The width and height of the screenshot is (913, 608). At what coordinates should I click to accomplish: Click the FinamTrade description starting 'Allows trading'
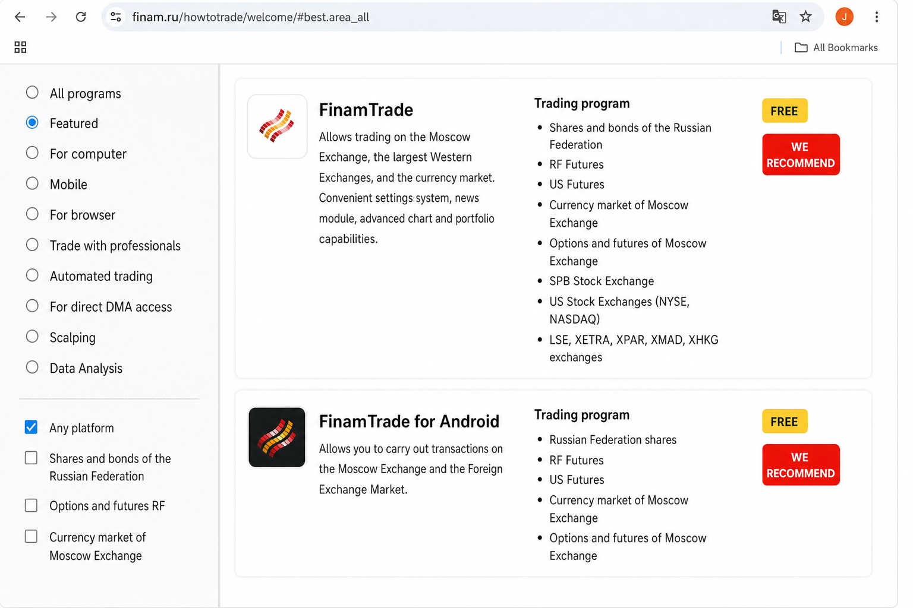407,188
